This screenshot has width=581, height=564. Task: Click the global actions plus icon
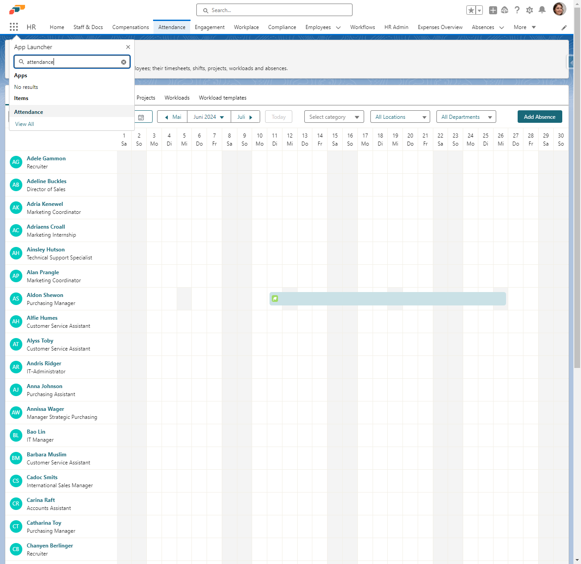click(x=493, y=10)
